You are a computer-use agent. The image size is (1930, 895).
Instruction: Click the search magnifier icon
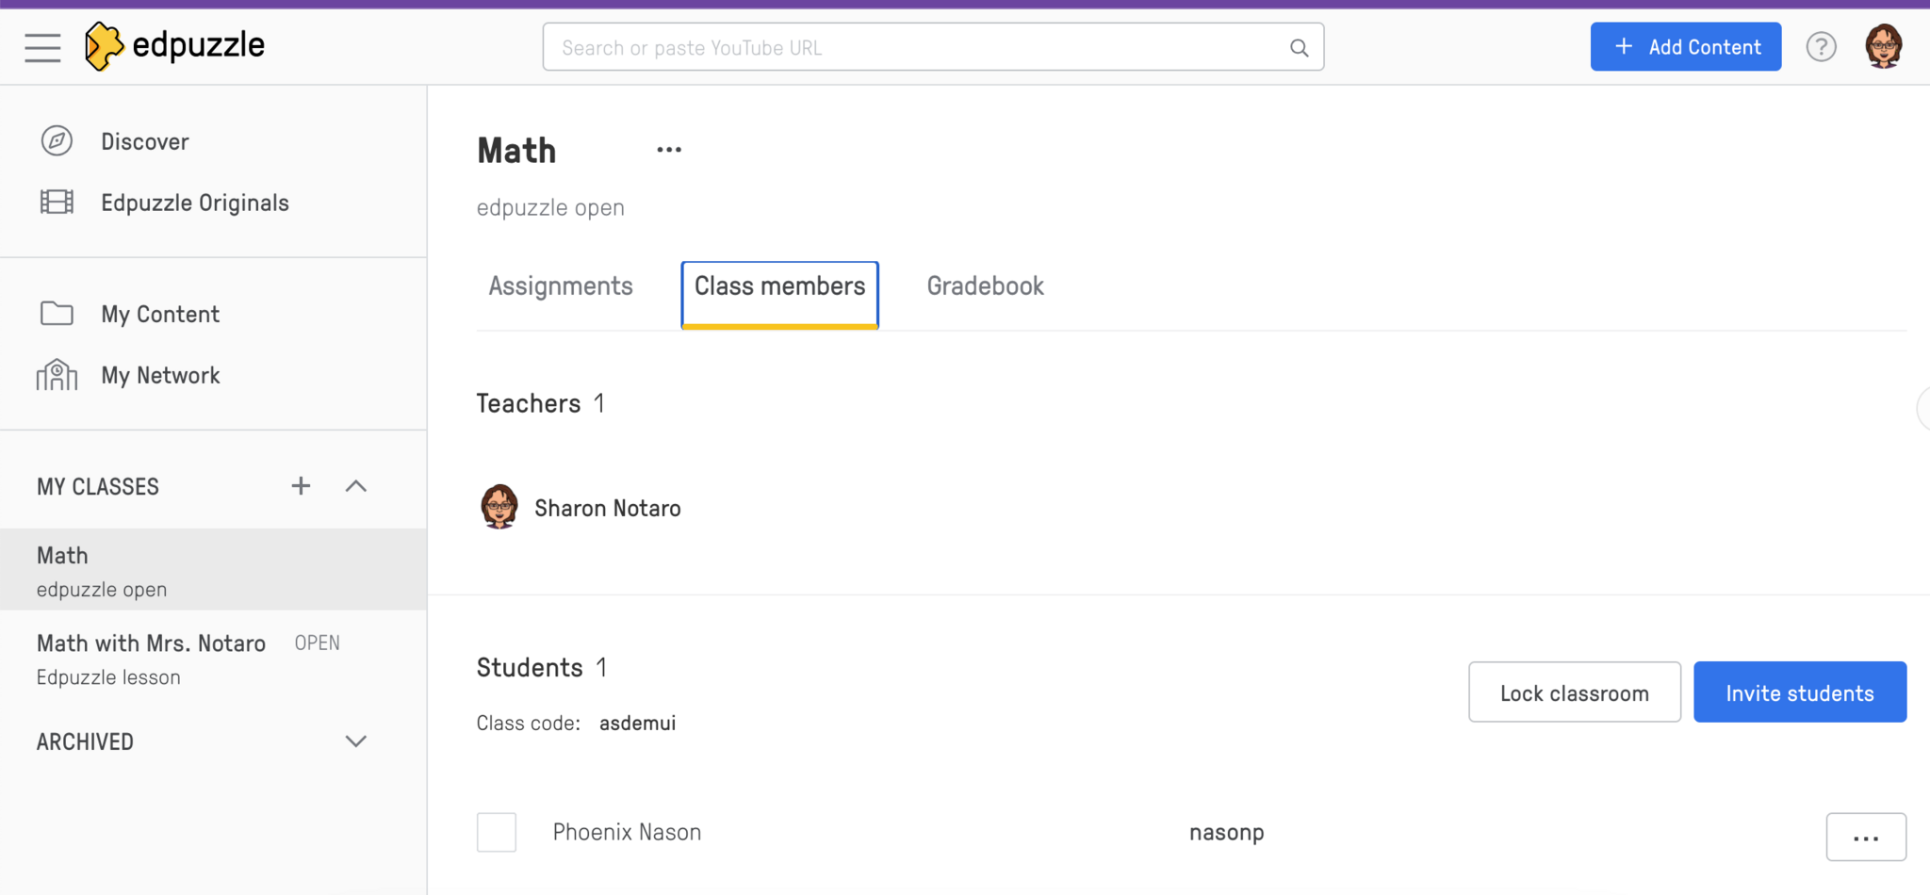pos(1299,48)
